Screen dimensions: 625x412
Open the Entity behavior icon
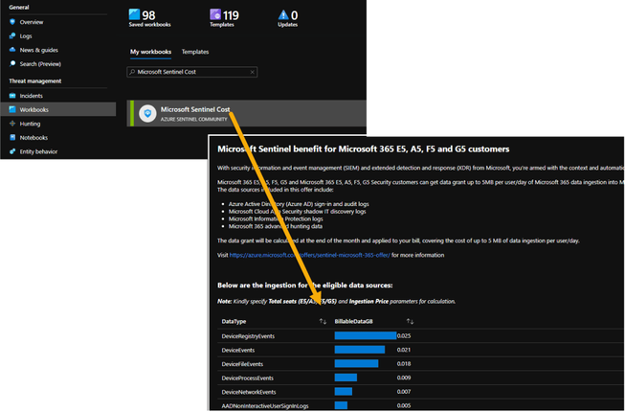[x=12, y=151]
